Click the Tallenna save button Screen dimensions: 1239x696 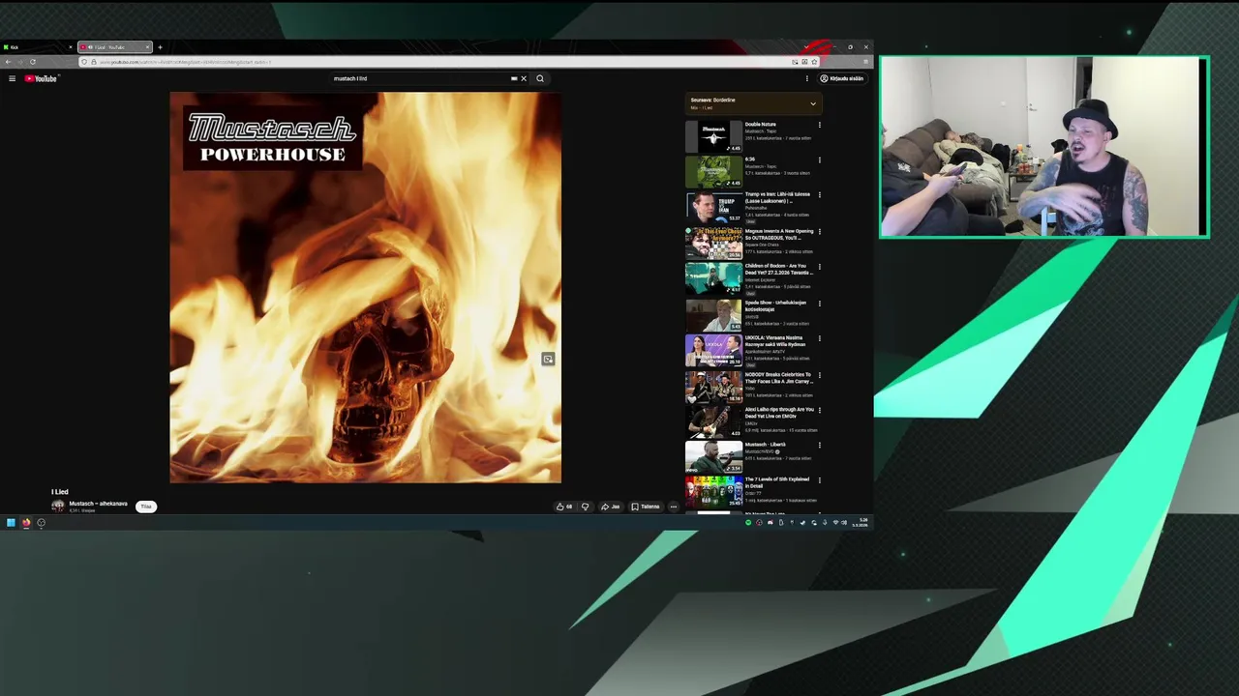646,507
